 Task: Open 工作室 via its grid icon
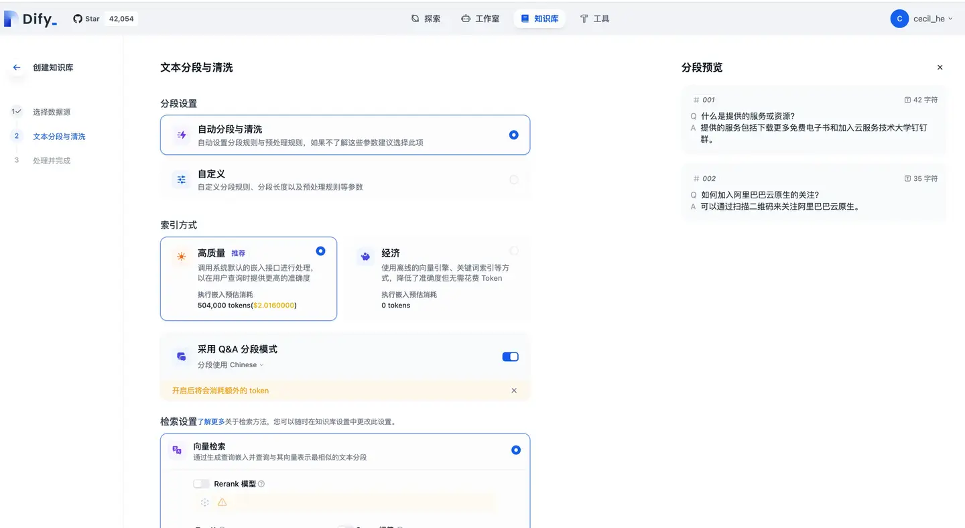[465, 18]
